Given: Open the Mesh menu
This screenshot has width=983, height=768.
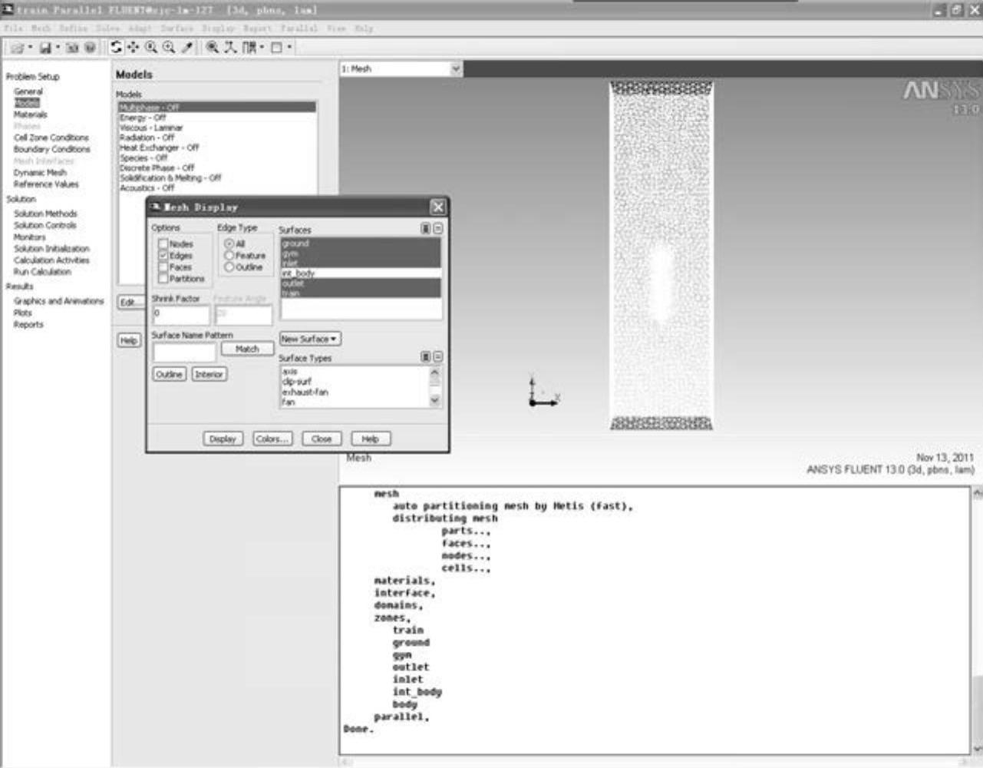Looking at the screenshot, I should tap(40, 28).
